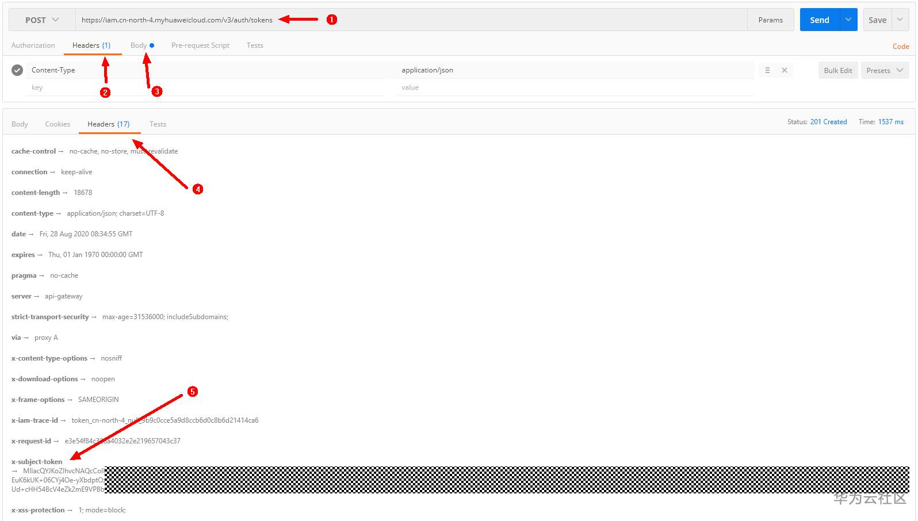
Task: Select the via proxy A value
Action: coord(46,338)
